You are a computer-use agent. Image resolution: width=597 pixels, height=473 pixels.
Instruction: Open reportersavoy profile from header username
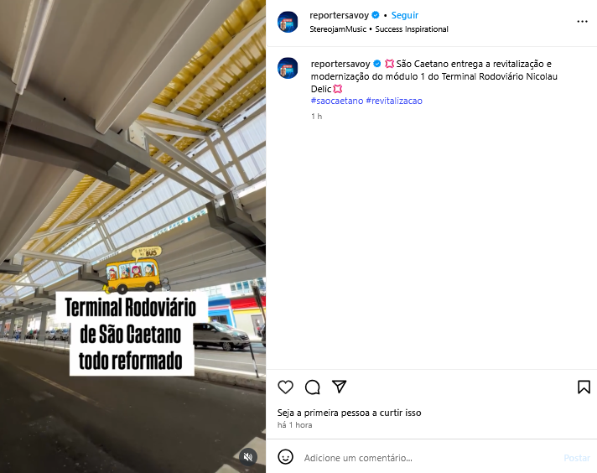340,15
